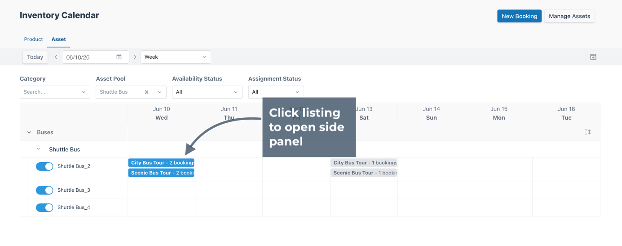The image size is (622, 246).
Task: Clear the Shuttle Bus asset pool selection
Action: pyautogui.click(x=146, y=92)
